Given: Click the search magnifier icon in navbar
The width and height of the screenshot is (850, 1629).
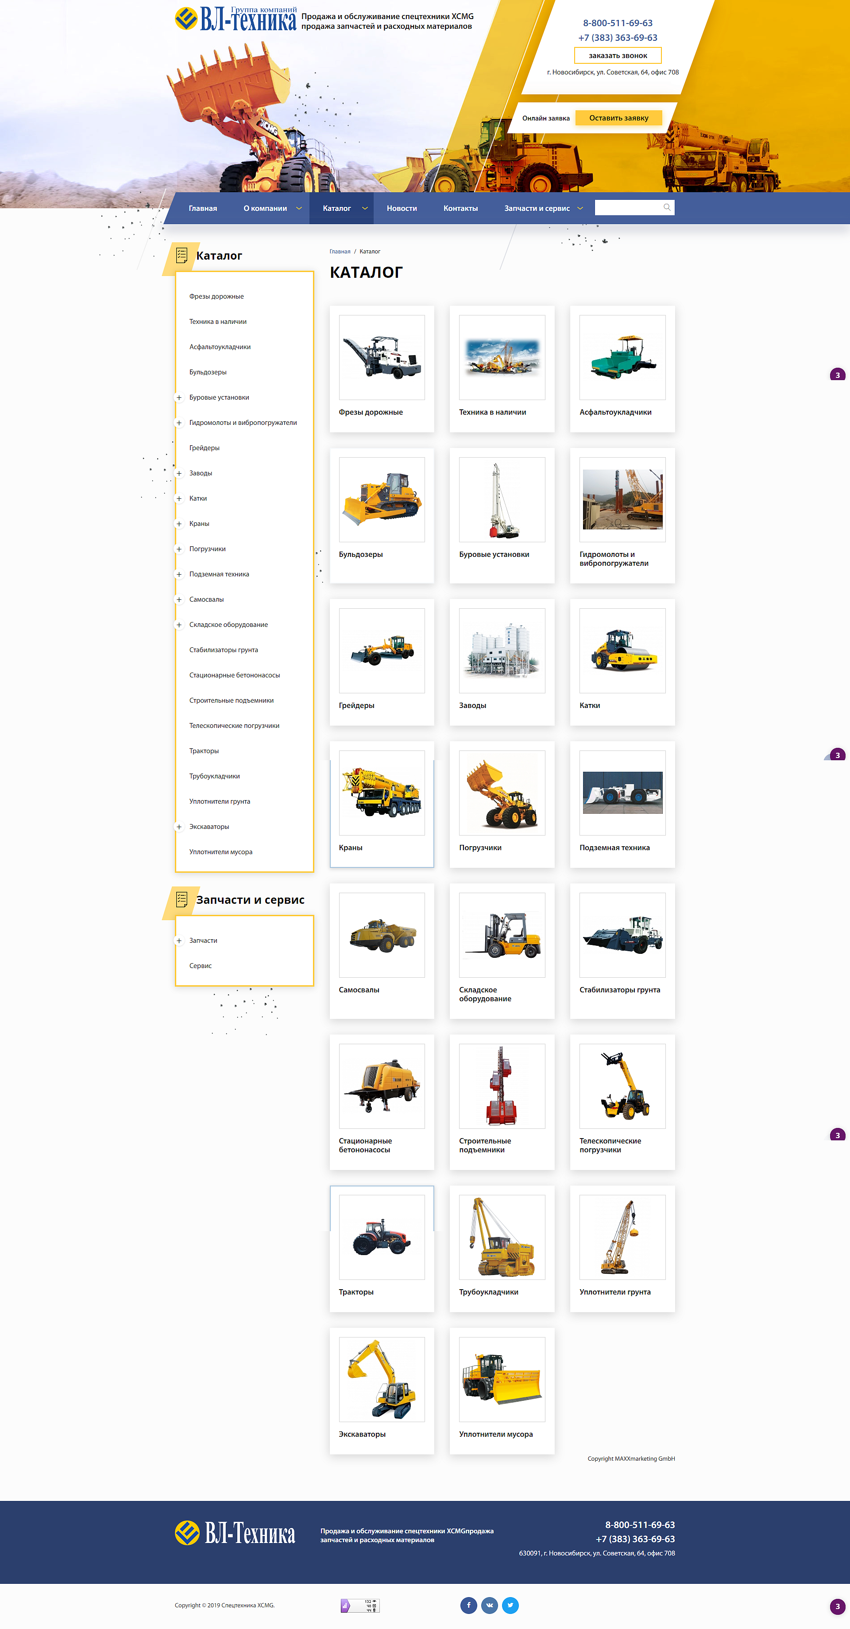Looking at the screenshot, I should point(667,207).
